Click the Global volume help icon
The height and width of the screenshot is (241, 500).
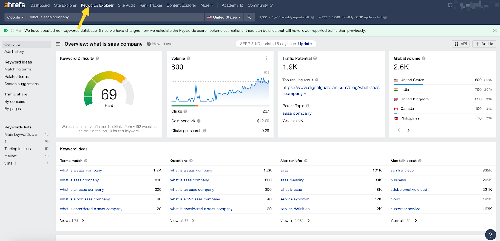tap(424, 58)
